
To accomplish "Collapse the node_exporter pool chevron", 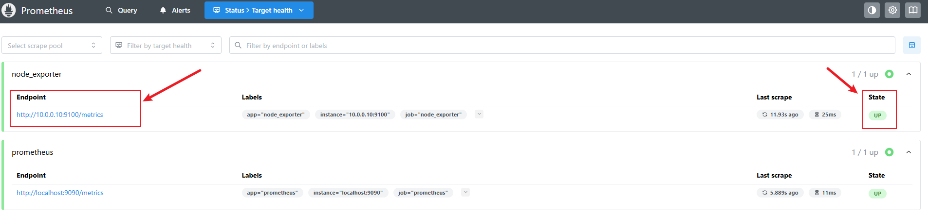I will click(x=909, y=74).
